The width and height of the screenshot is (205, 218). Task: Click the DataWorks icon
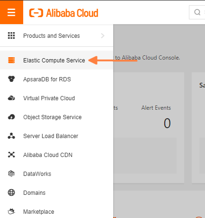11,174
